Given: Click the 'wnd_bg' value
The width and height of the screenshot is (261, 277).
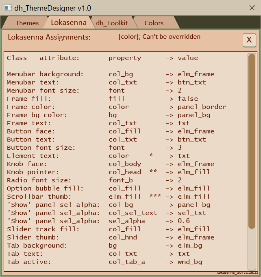Looking at the screenshot, I should pos(190,262).
